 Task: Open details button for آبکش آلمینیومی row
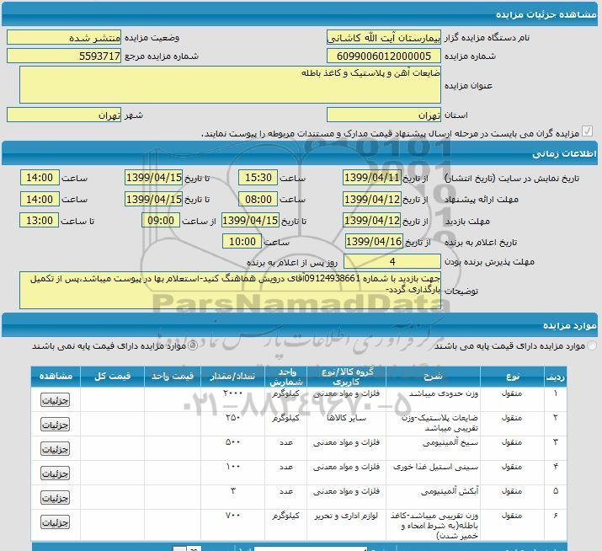(x=56, y=498)
